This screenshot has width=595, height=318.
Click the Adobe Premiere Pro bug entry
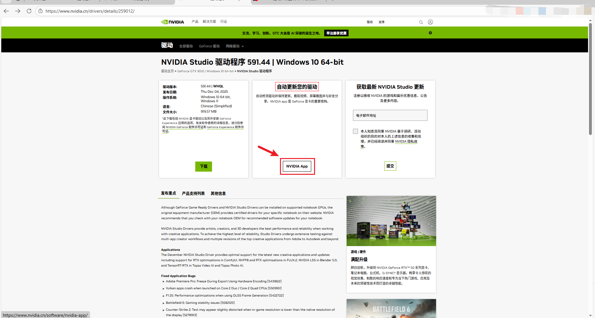click(223, 281)
